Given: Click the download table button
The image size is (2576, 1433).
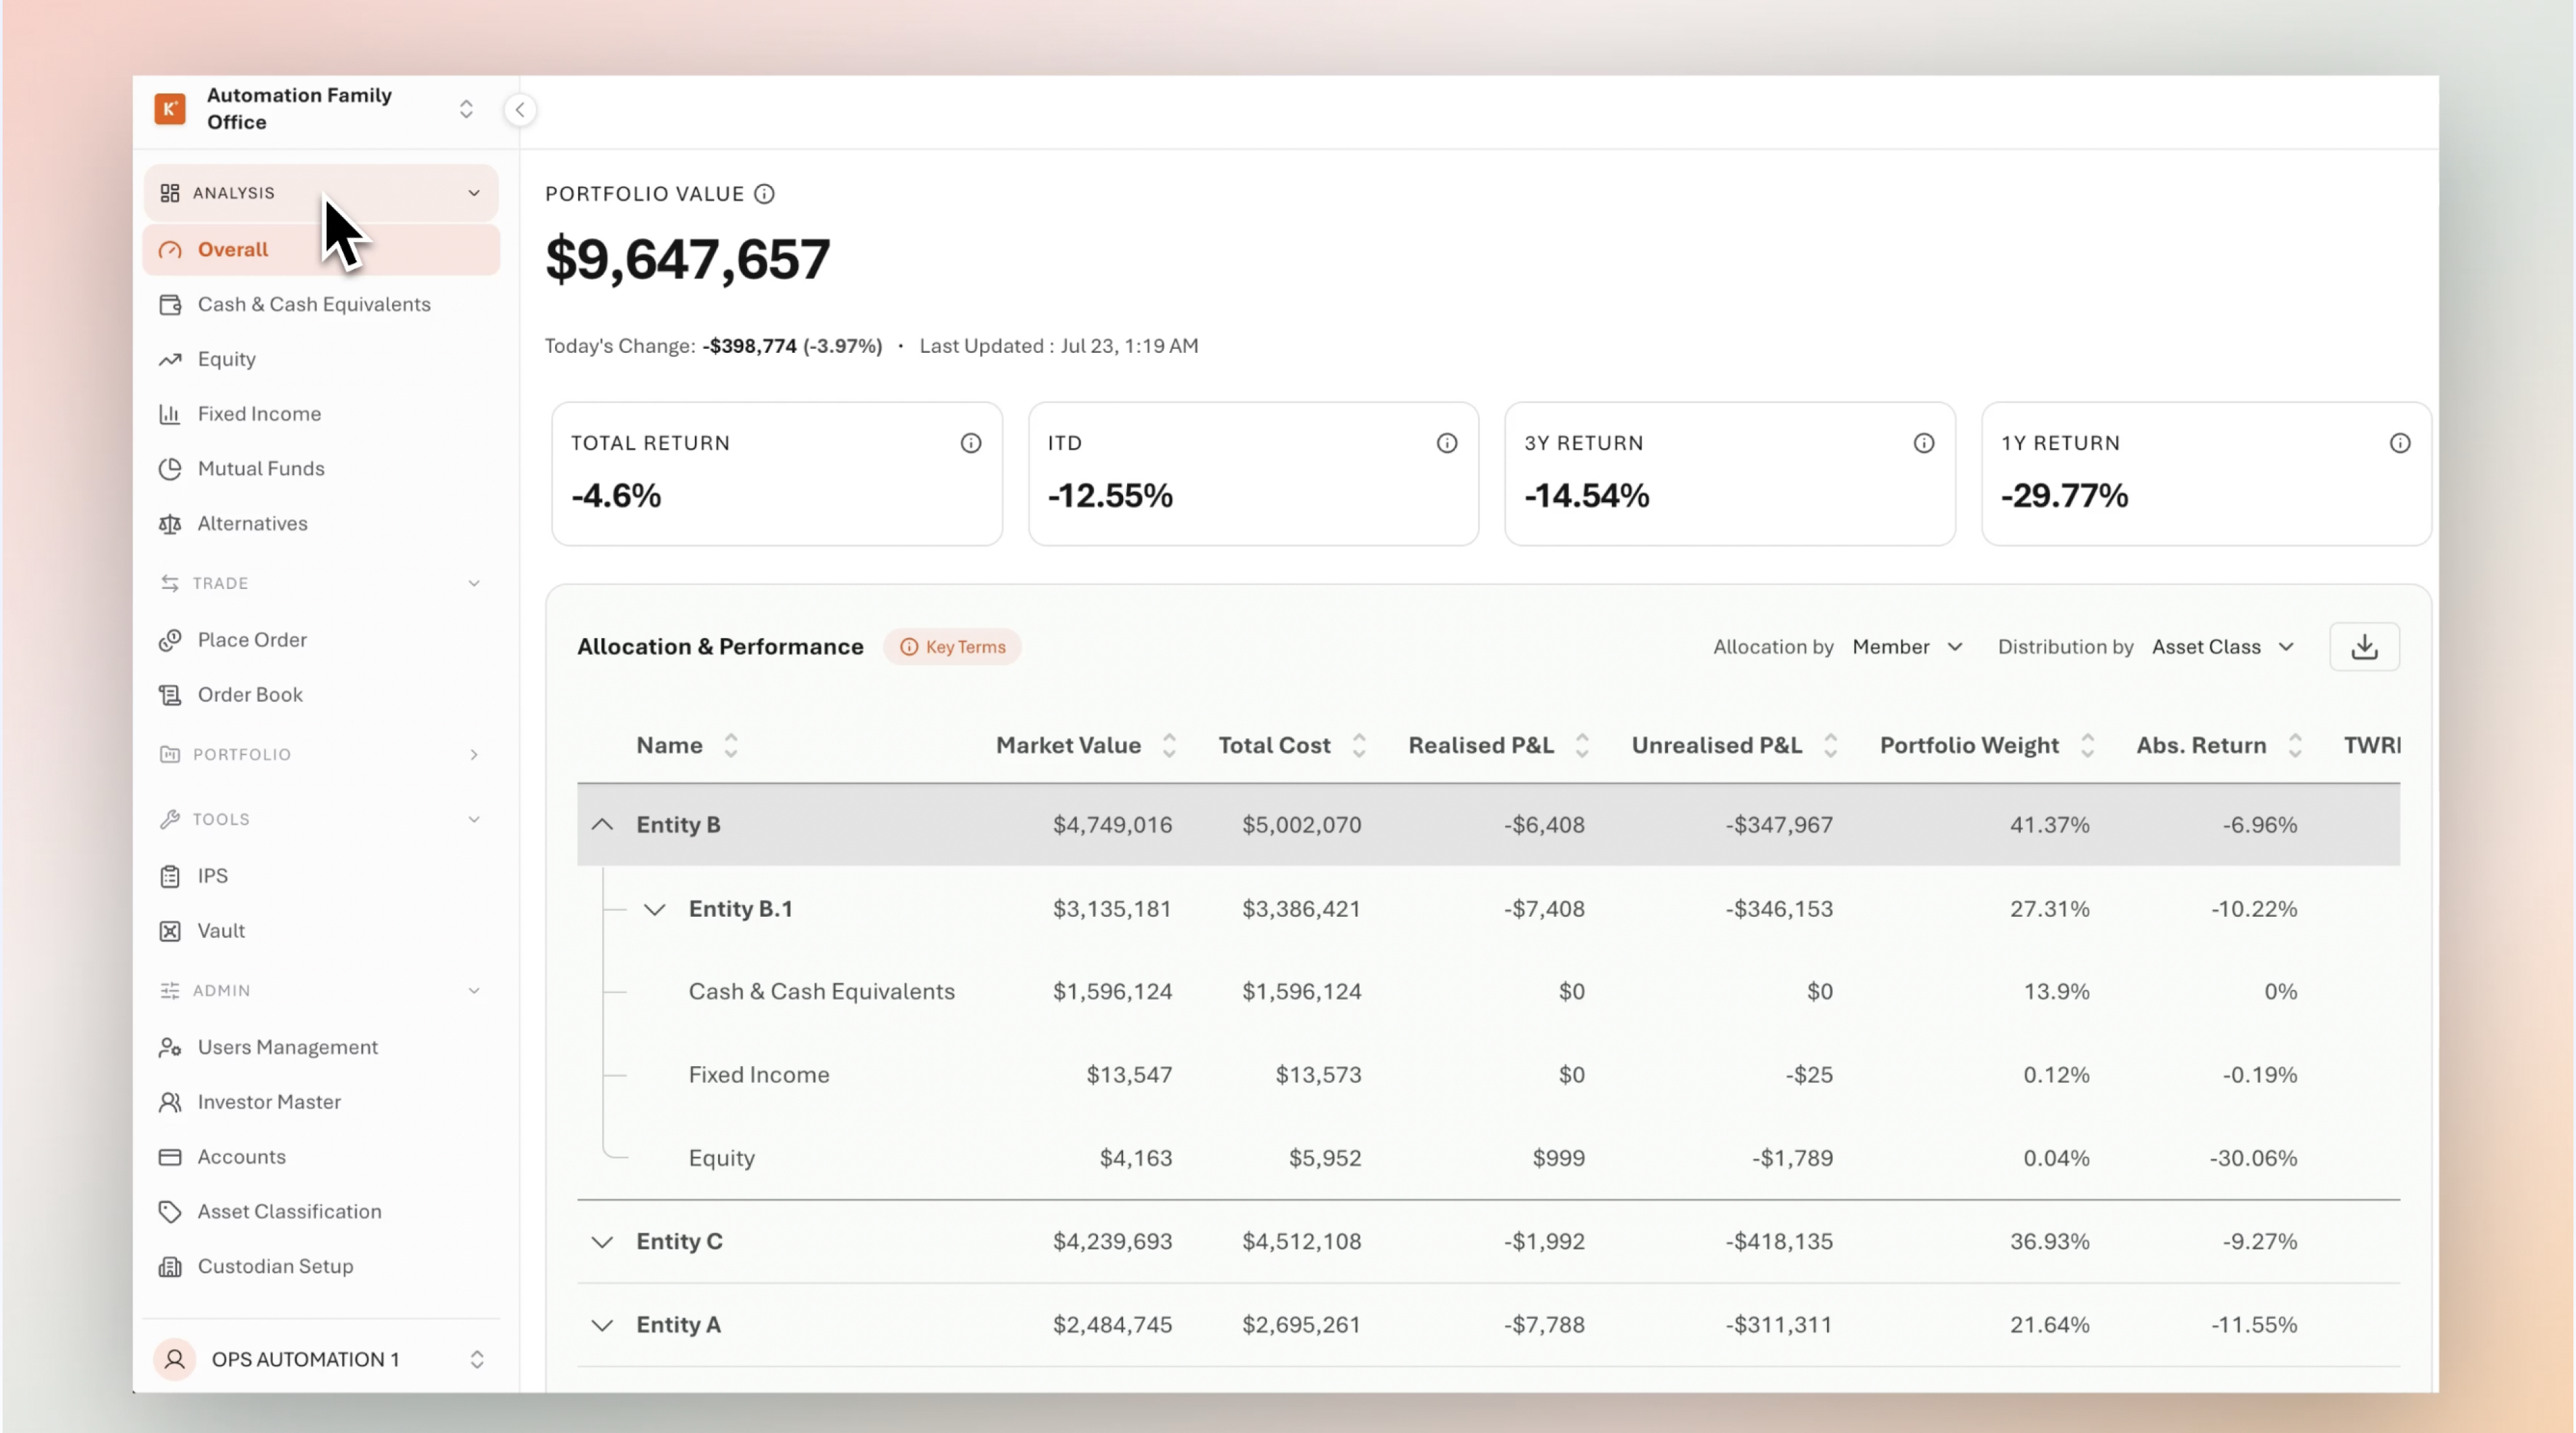Looking at the screenshot, I should 2365,648.
